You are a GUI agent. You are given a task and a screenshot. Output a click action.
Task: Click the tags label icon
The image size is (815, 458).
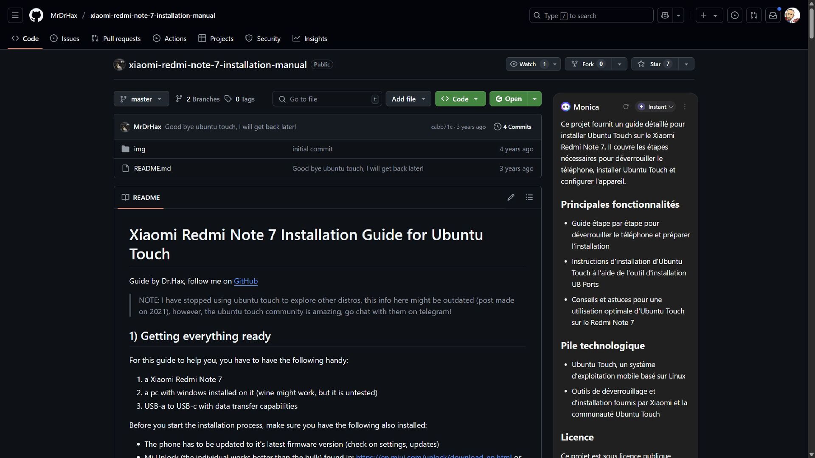pyautogui.click(x=228, y=99)
